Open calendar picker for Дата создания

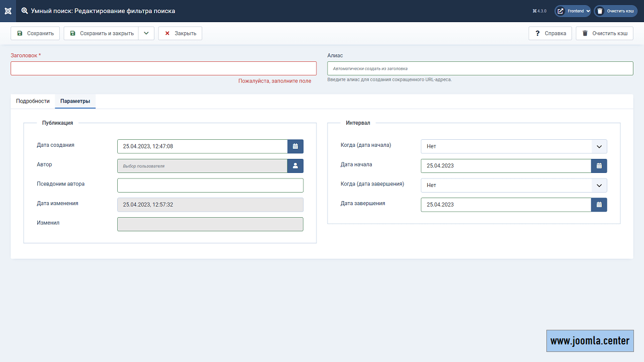tap(295, 146)
